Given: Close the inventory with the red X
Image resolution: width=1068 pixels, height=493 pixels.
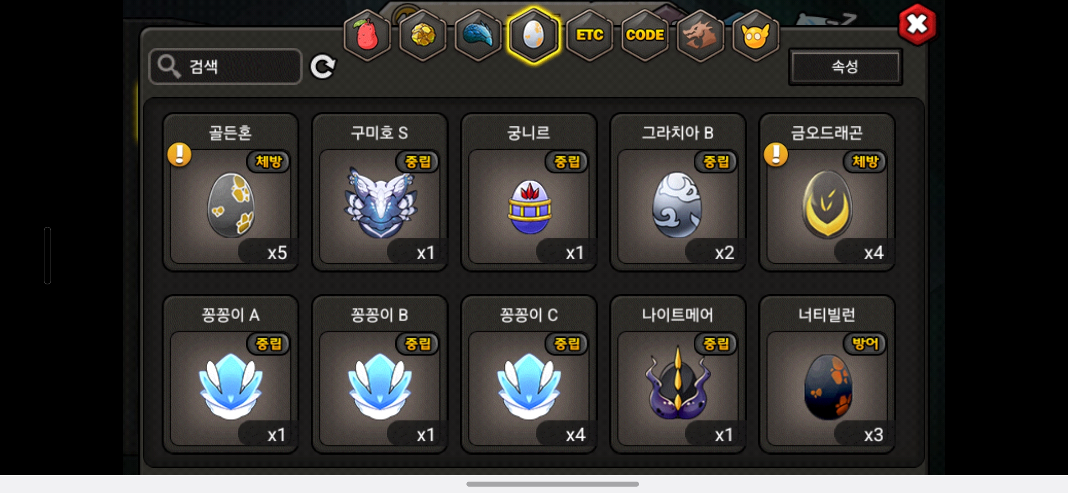Looking at the screenshot, I should click(917, 24).
